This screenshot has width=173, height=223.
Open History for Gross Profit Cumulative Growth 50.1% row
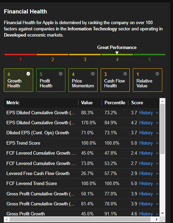pyautogui.click(x=146, y=194)
